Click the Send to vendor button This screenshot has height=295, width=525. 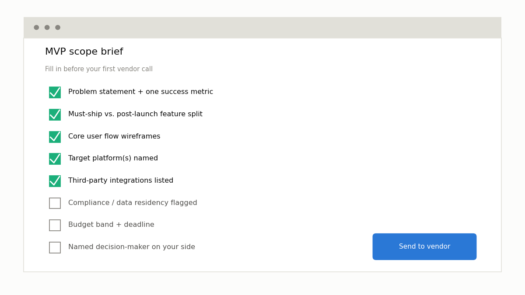click(x=424, y=246)
